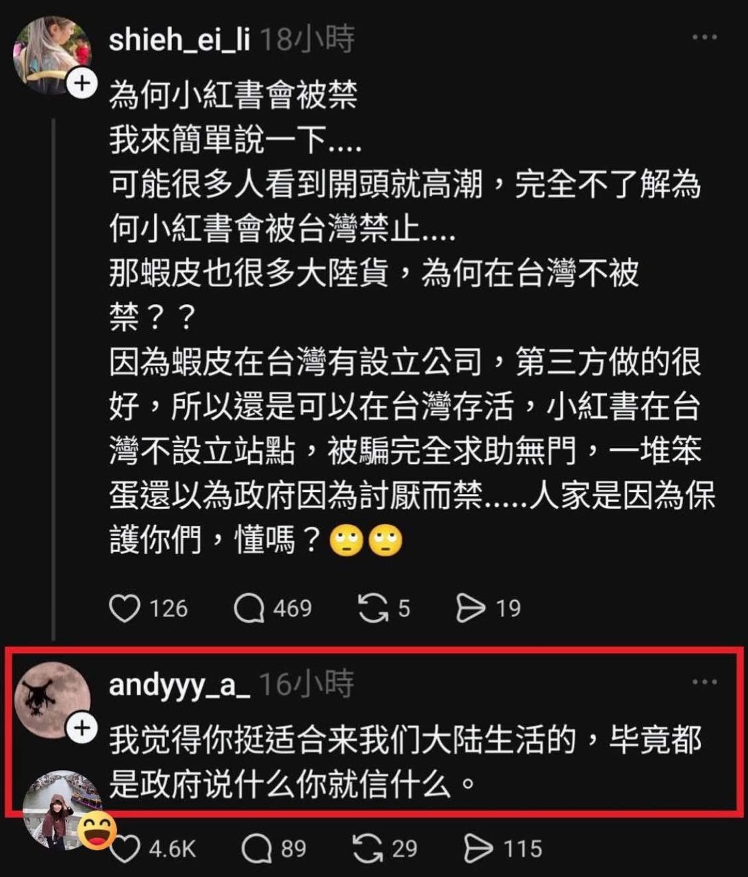Viewport: 748px width, 877px height.
Task: Open the three-dot menu on andyyy_a_ reply
Action: [704, 682]
